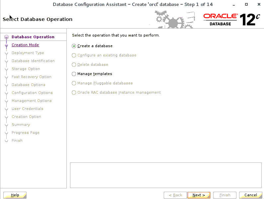Click the Next button
The height and width of the screenshot is (199, 264).
[x=199, y=195]
